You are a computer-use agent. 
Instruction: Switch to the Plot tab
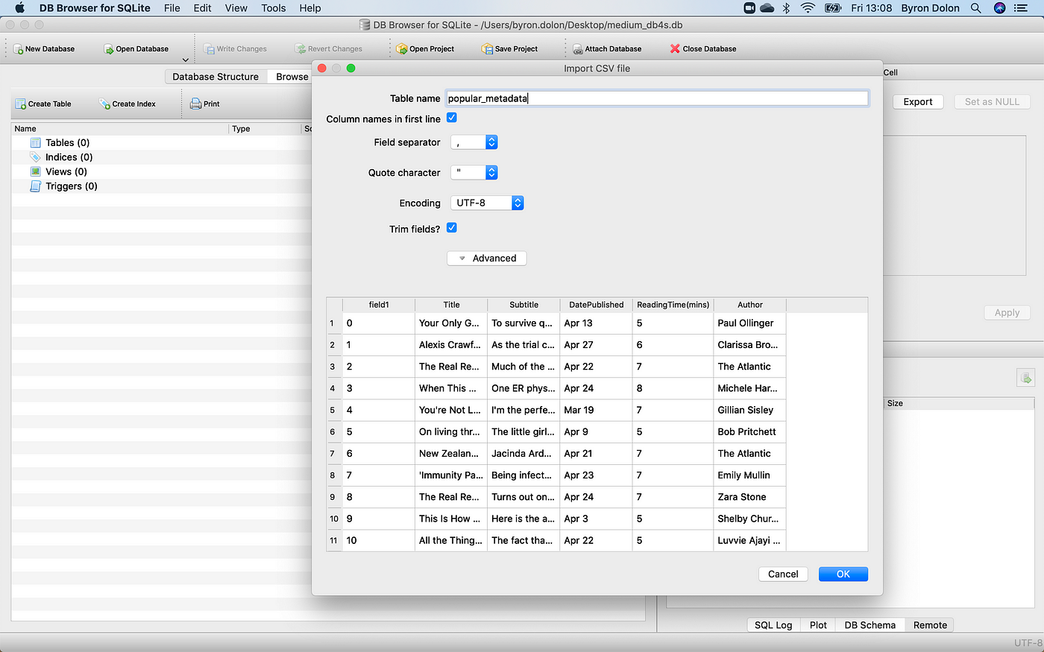[818, 625]
